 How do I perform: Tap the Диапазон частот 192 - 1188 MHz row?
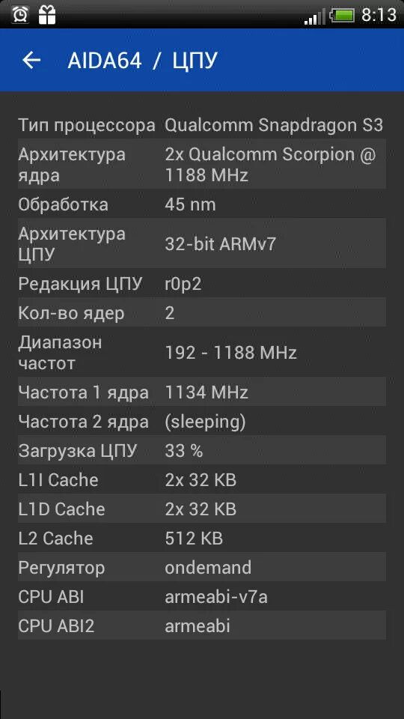click(x=201, y=352)
